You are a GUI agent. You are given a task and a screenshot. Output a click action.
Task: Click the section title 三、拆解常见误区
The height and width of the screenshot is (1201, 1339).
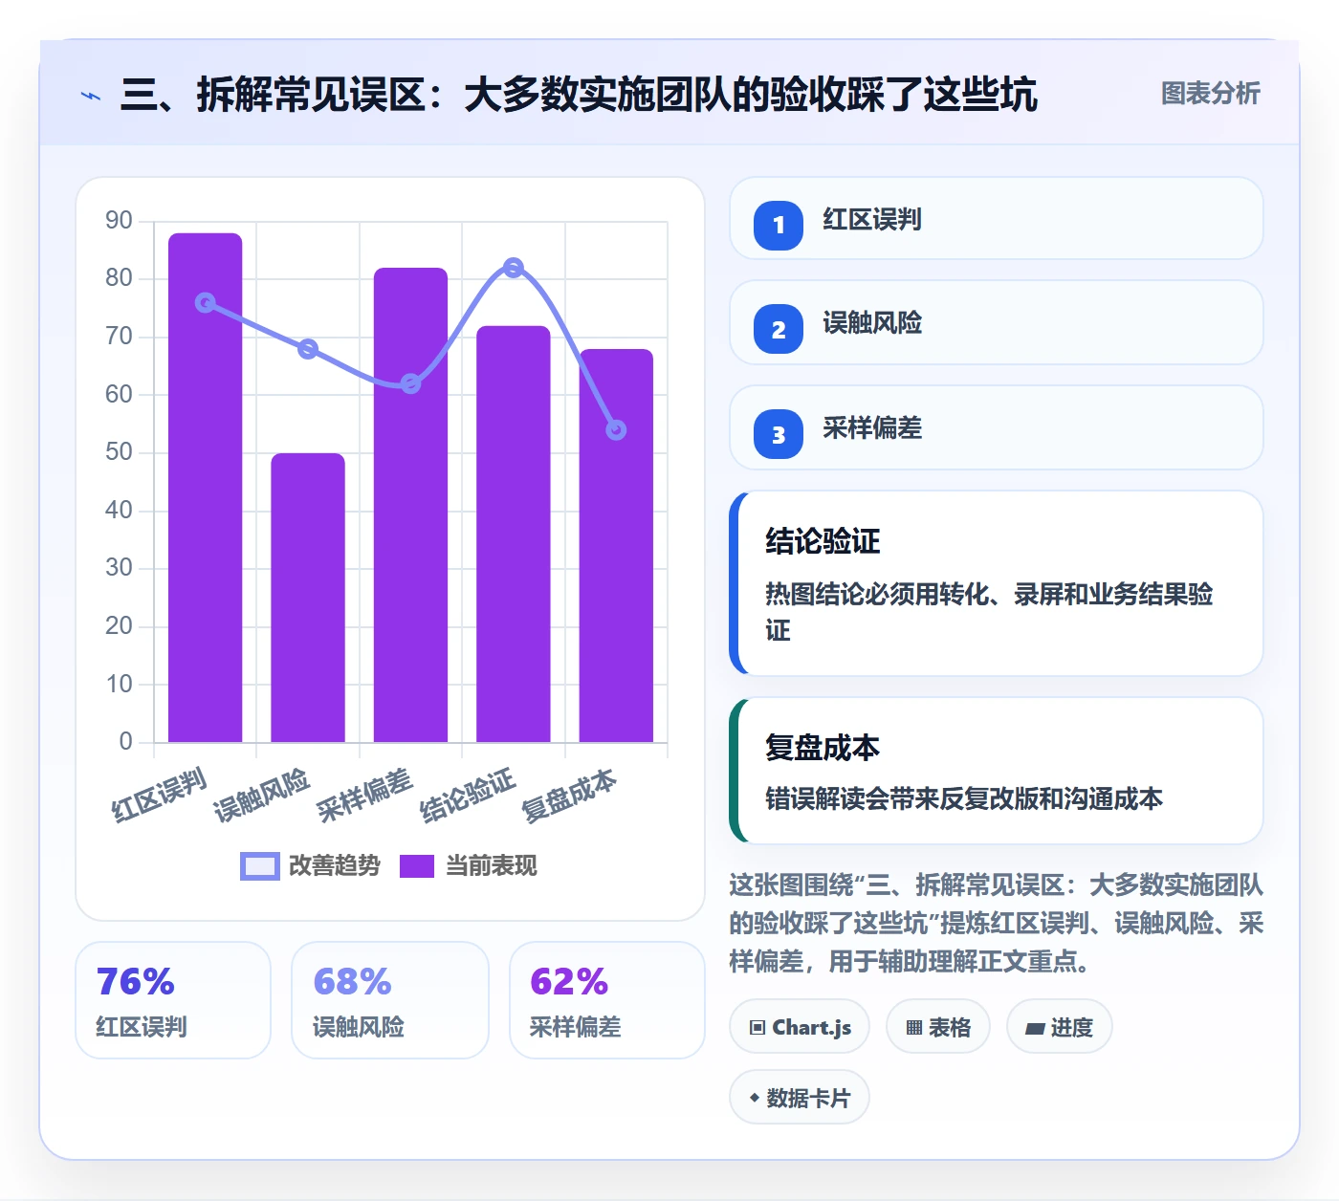(x=579, y=95)
